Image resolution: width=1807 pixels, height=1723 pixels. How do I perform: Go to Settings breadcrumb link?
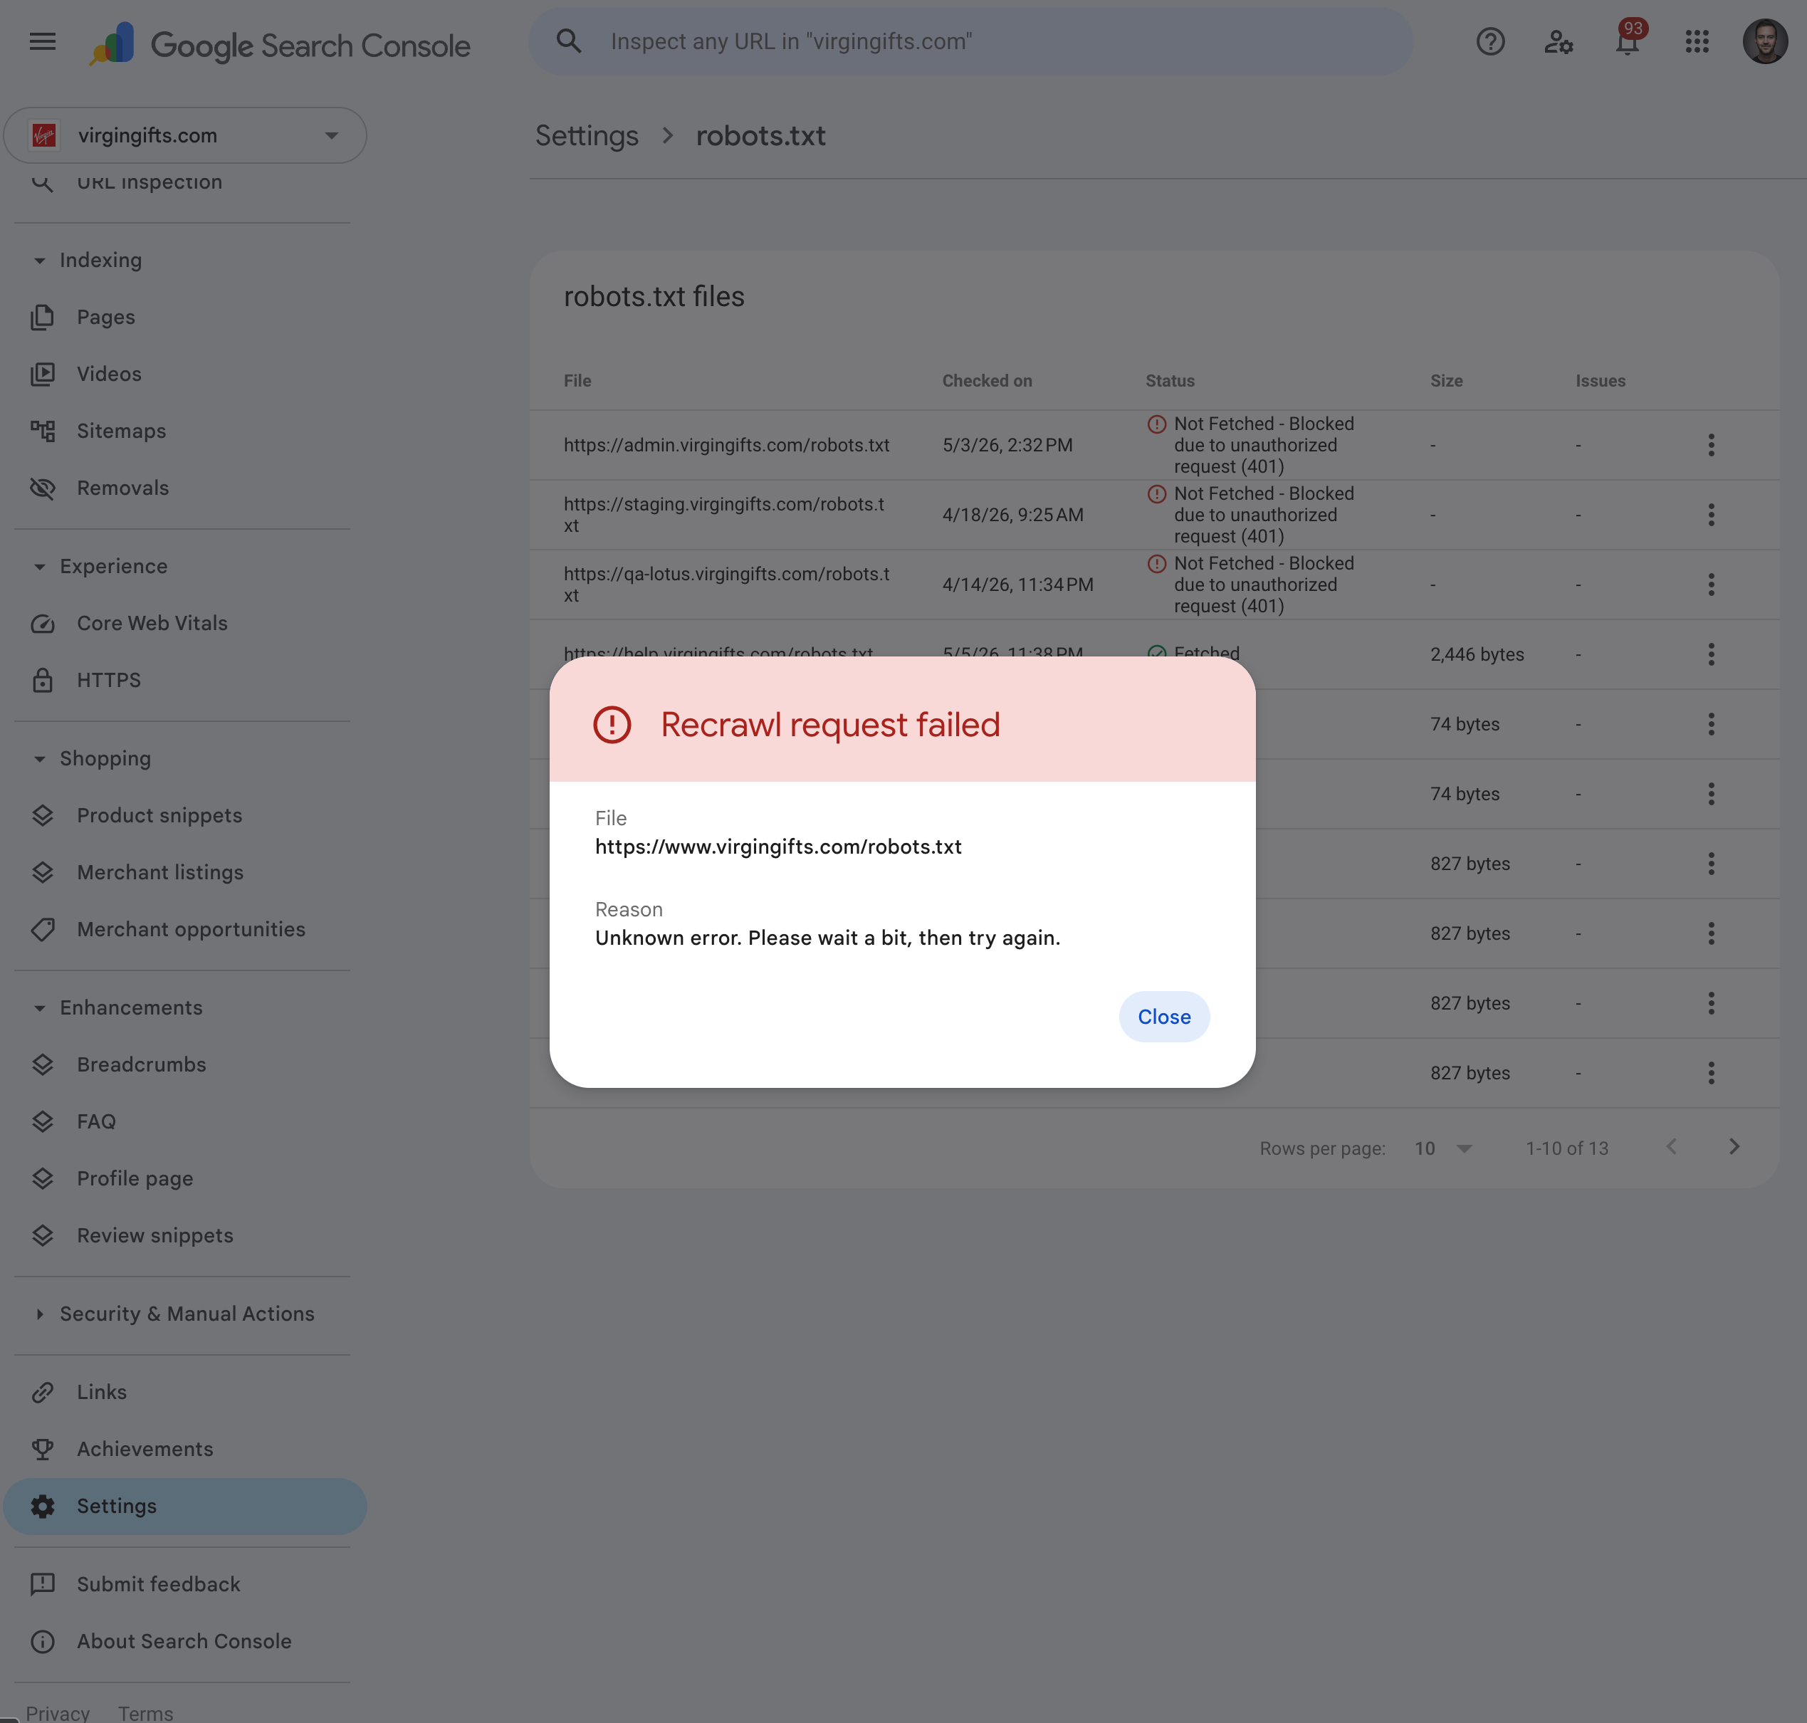(587, 136)
